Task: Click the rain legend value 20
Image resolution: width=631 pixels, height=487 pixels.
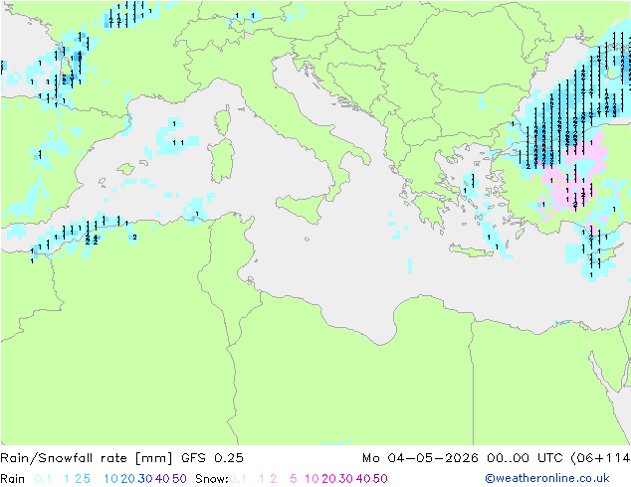Action: click(128, 479)
